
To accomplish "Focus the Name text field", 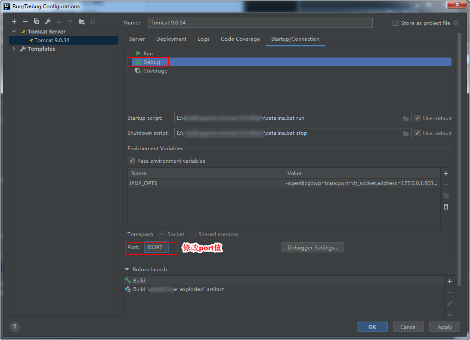I will [x=260, y=23].
